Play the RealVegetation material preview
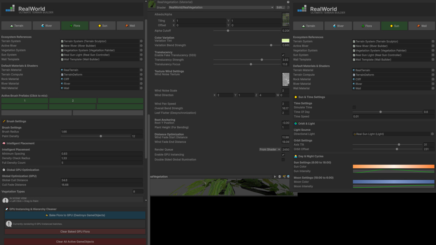Screen dimensions: 436x245 click(x=275, y=176)
